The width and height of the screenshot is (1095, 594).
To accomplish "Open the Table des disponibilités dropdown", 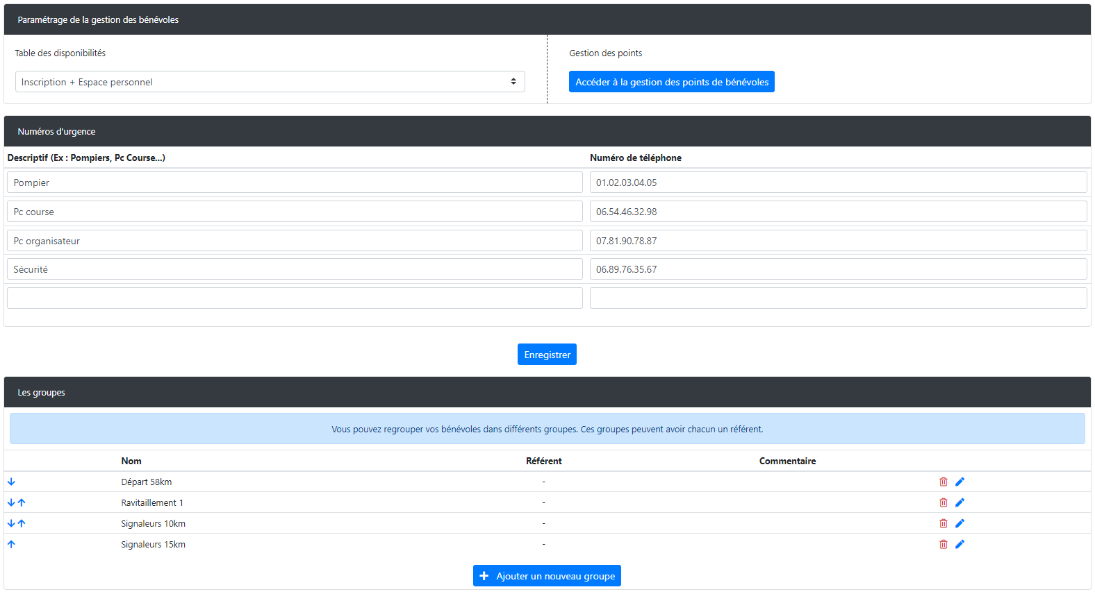I will tap(270, 82).
